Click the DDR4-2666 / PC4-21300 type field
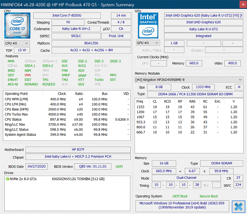 tap(195, 94)
